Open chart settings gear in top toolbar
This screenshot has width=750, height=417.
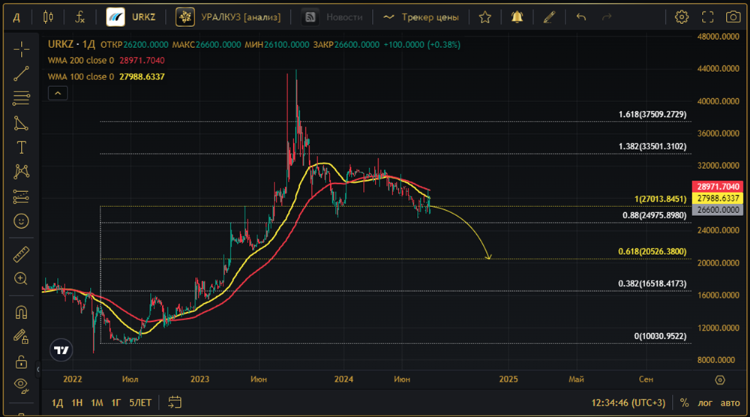click(681, 16)
